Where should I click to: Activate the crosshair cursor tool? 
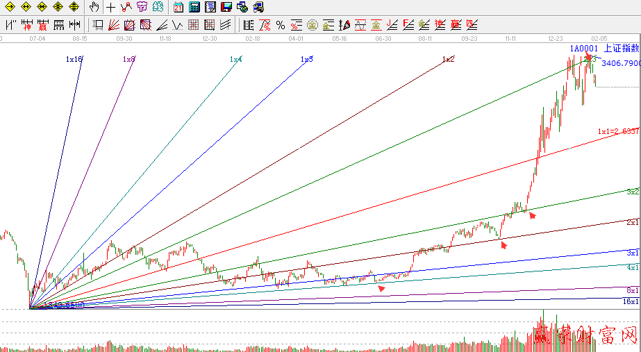[x=111, y=7]
